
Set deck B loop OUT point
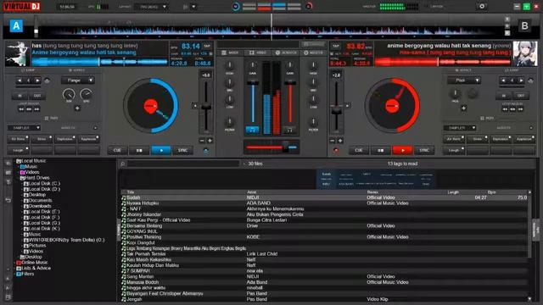click(x=521, y=96)
